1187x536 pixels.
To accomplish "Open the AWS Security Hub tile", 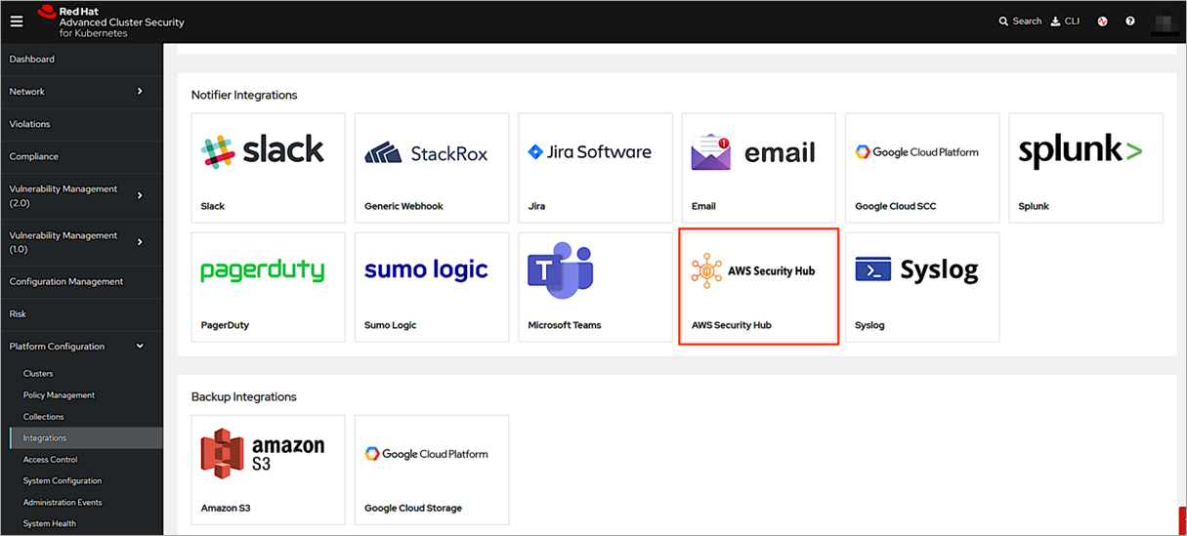I will pyautogui.click(x=759, y=287).
